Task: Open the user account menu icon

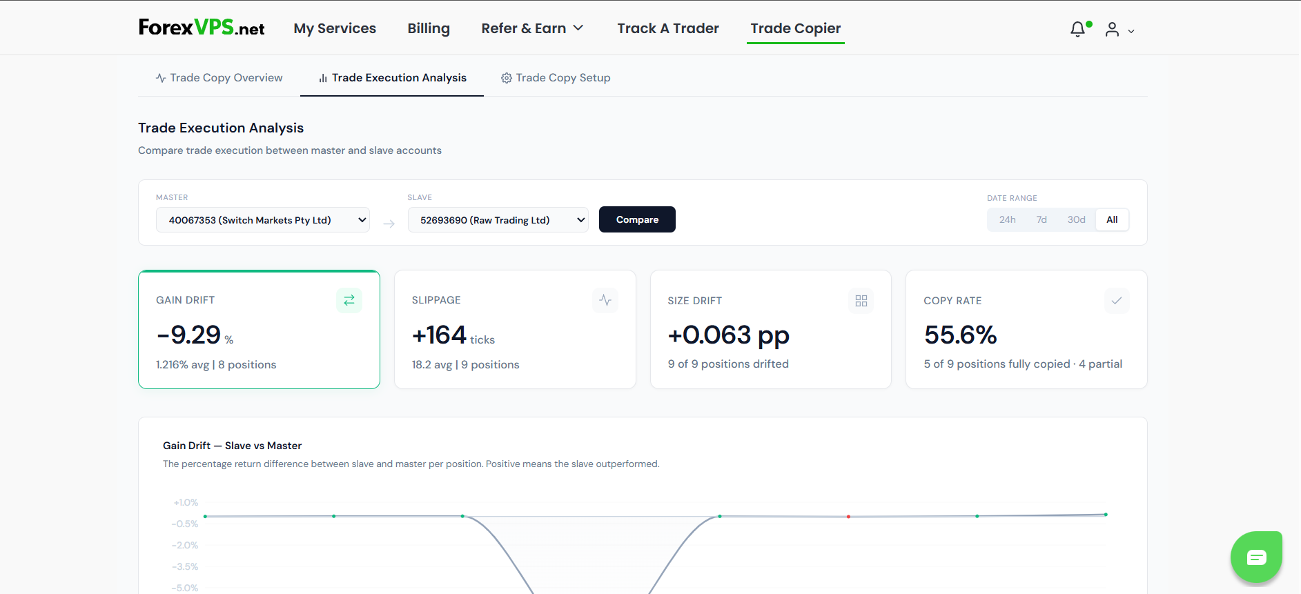Action: click(x=1112, y=30)
